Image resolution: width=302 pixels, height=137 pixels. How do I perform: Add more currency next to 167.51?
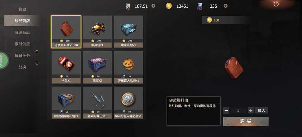coord(153,6)
